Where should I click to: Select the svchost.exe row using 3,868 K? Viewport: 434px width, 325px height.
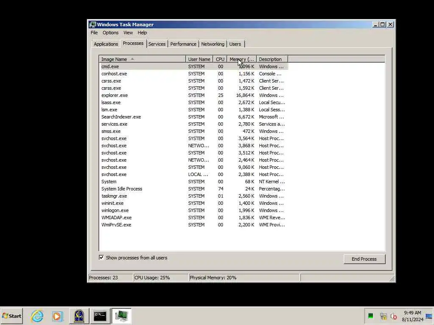[193, 146]
